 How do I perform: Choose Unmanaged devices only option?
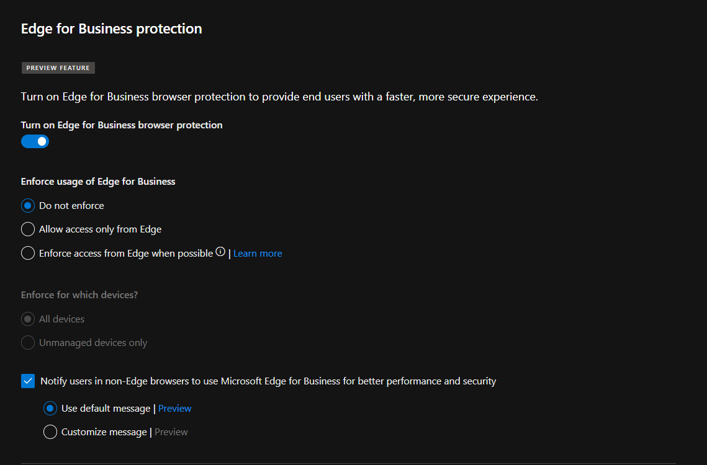(28, 343)
